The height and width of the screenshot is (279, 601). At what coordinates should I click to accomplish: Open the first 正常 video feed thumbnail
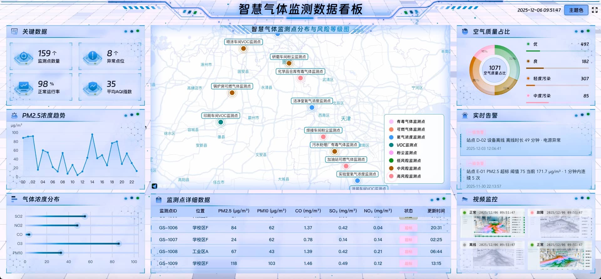coord(493,223)
